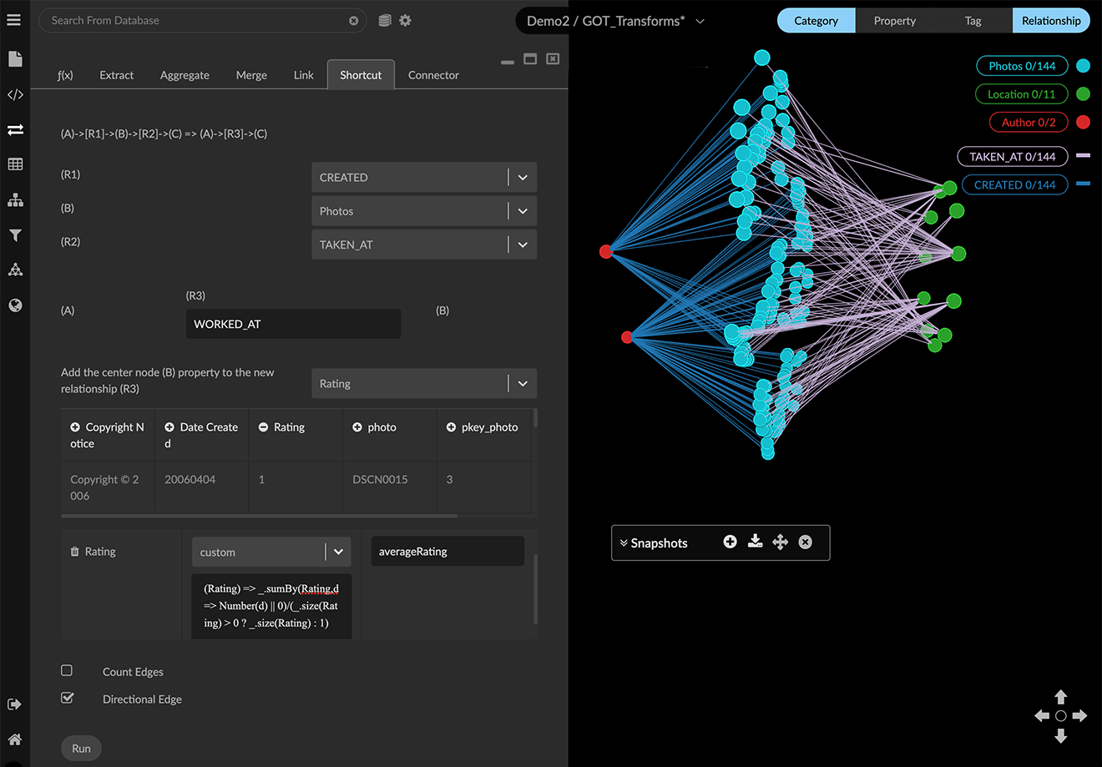Click the Photos 0/144 legend label
Viewport: 1102px width, 767px height.
click(1021, 66)
